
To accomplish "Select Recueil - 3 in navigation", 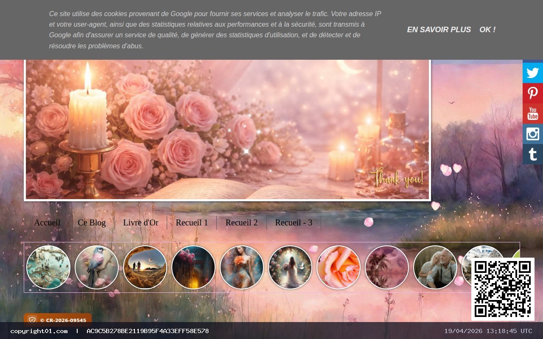I will coord(293,222).
